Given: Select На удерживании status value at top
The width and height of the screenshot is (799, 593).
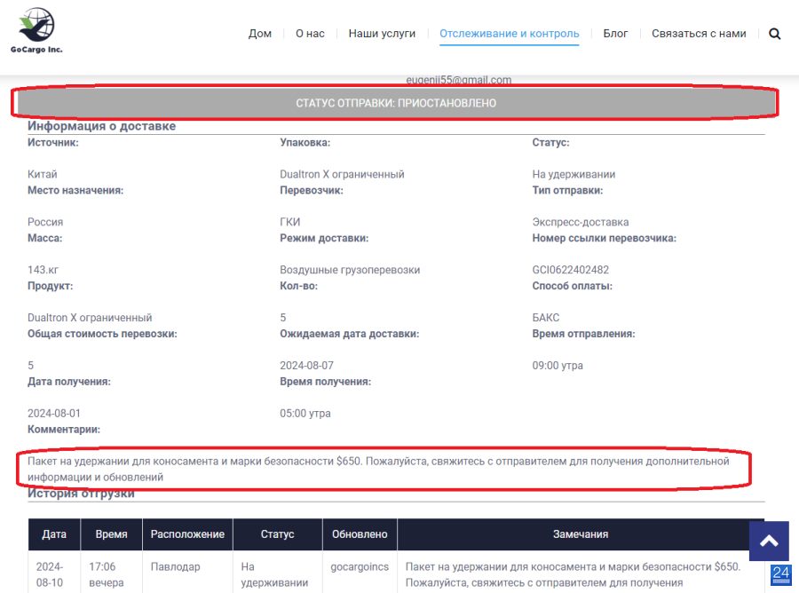Looking at the screenshot, I should 574,174.
